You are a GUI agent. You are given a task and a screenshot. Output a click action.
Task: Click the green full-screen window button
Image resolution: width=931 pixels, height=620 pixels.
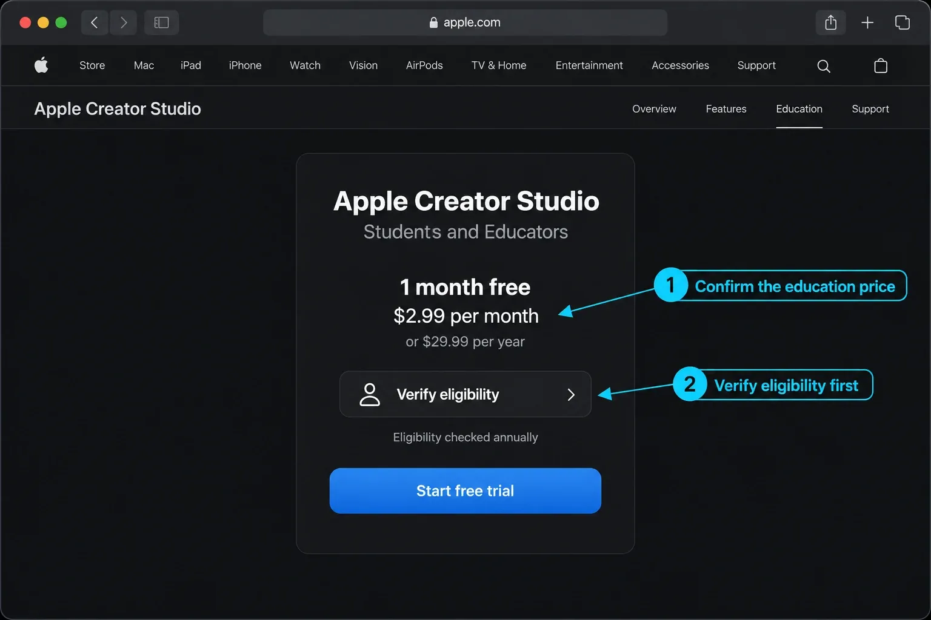61,22
